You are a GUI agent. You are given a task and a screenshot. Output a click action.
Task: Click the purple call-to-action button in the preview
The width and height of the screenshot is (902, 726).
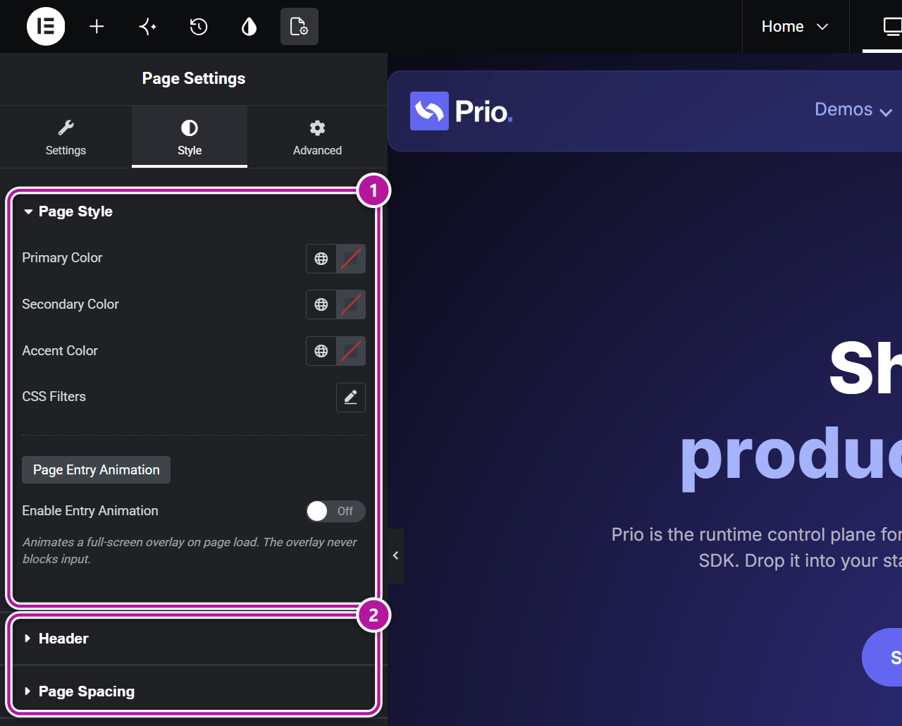pyautogui.click(x=882, y=657)
